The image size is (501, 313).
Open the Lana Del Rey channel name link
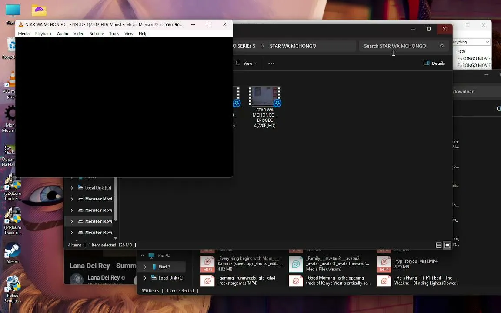click(104, 278)
